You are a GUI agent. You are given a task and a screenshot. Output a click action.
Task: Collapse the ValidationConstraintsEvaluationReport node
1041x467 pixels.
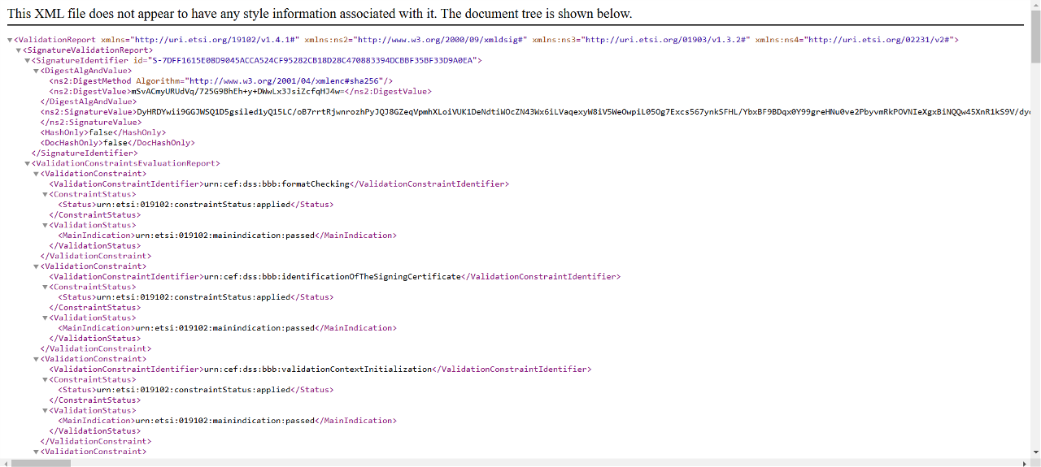pos(28,163)
